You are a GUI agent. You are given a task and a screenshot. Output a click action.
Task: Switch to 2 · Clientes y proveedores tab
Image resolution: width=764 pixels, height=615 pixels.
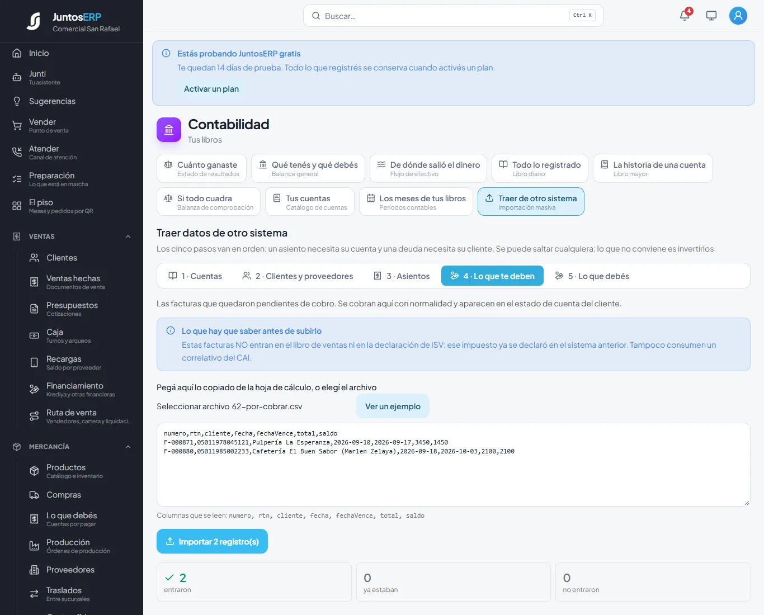tap(298, 276)
